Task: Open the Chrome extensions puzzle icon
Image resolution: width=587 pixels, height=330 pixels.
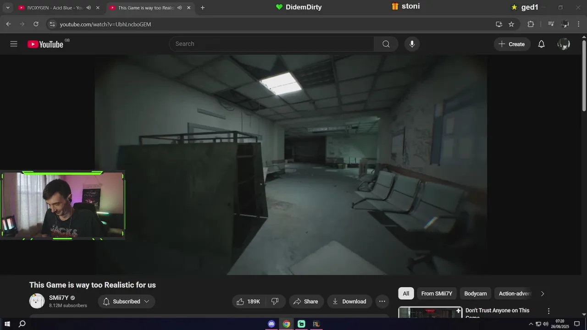Action: point(531,24)
